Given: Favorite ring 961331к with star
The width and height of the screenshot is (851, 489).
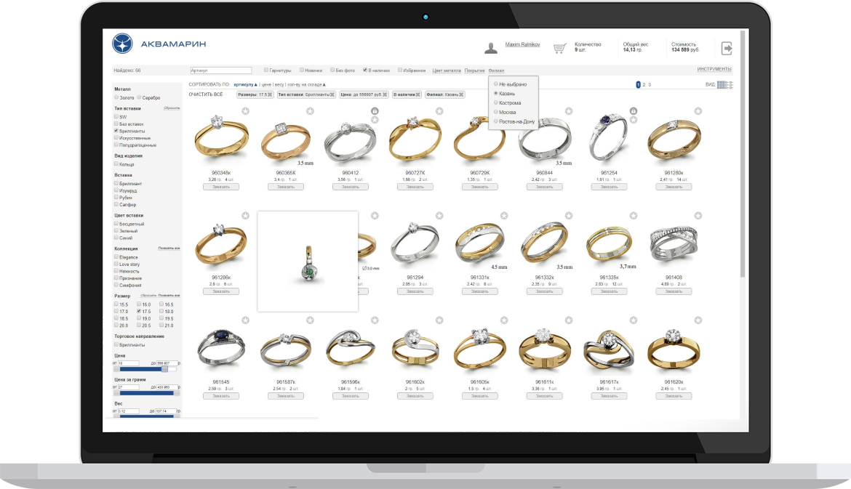Looking at the screenshot, I should (504, 216).
